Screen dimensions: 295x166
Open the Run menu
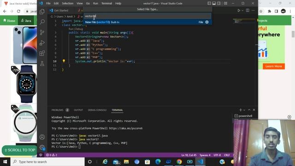95,3
